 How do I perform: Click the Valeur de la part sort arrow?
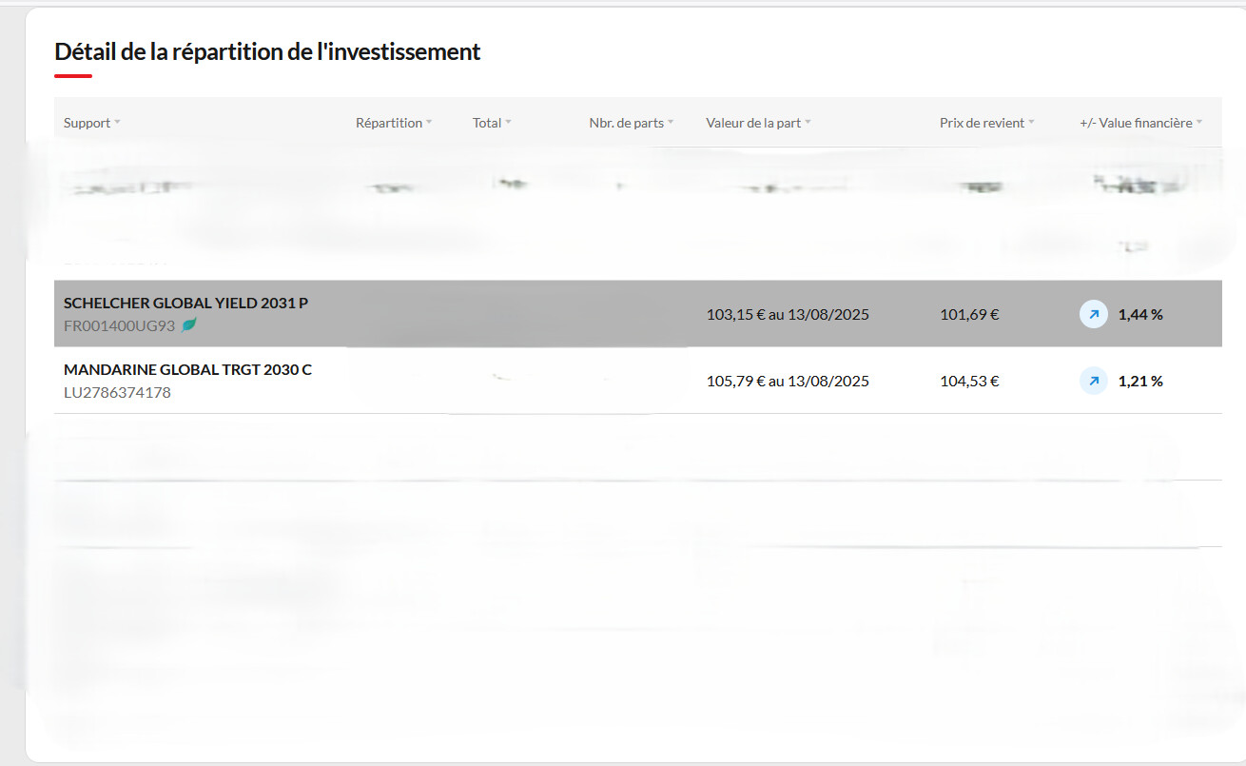(808, 123)
